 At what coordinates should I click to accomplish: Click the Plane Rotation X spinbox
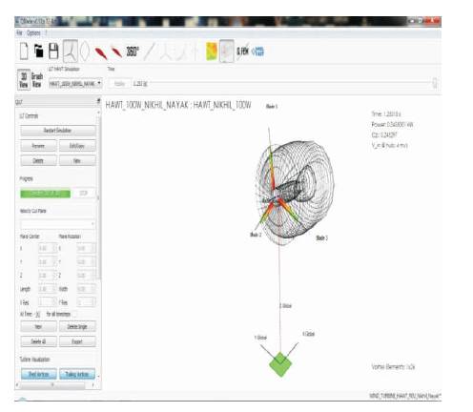coord(86,248)
